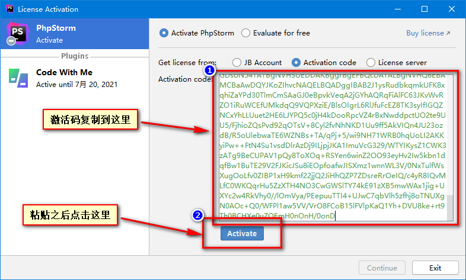Screen dimensions: 466x280
Task: Maximize the License Activation window
Action: (424, 9)
